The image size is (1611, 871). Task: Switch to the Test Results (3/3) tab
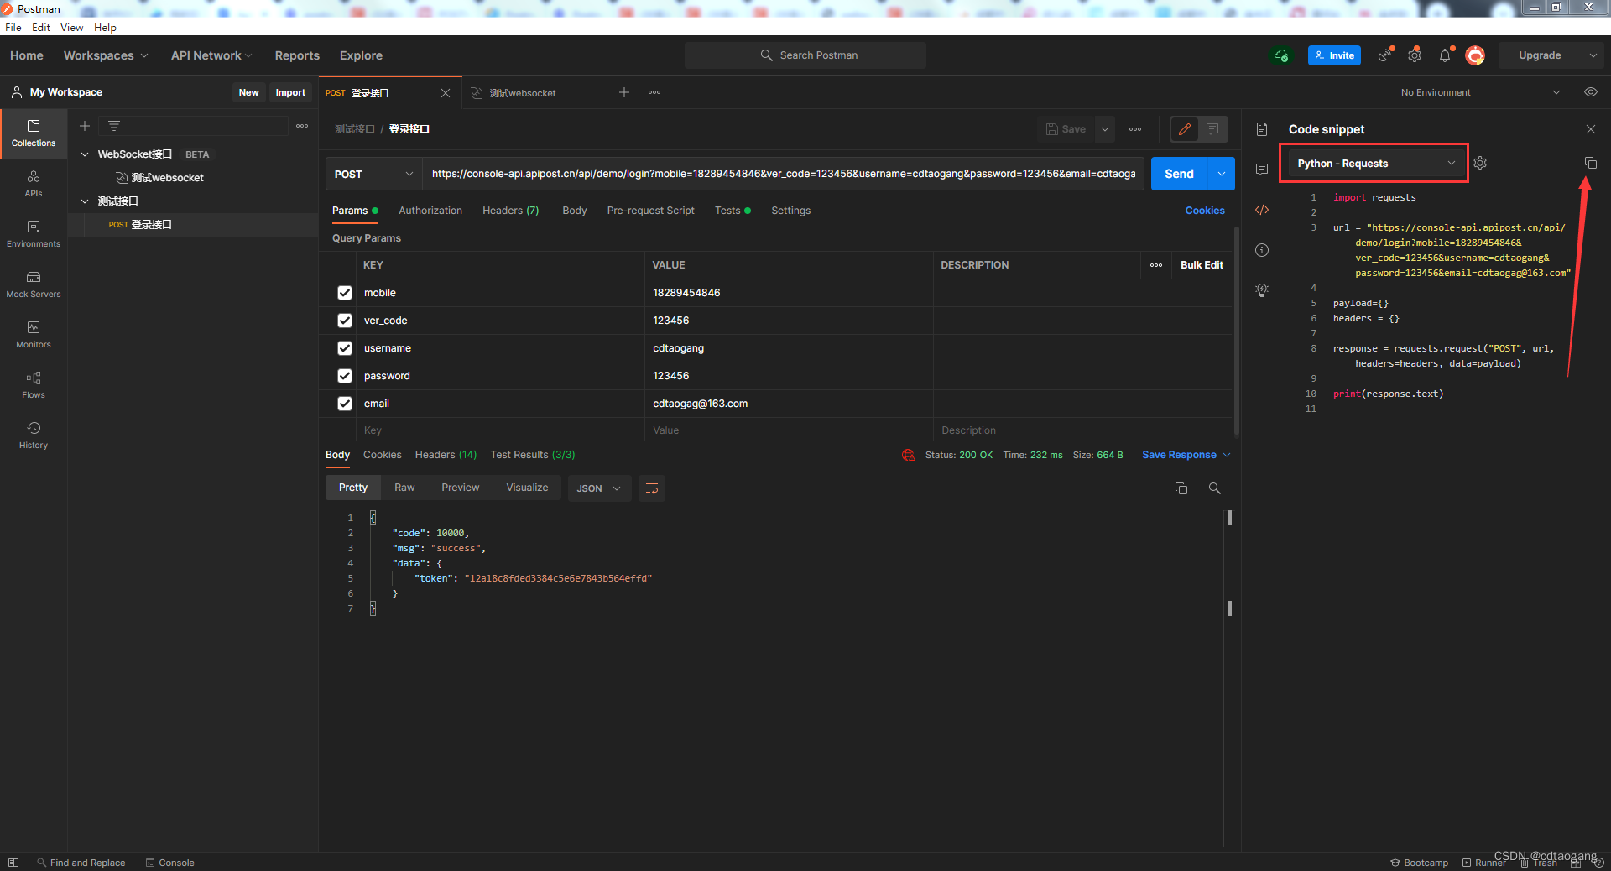(533, 455)
